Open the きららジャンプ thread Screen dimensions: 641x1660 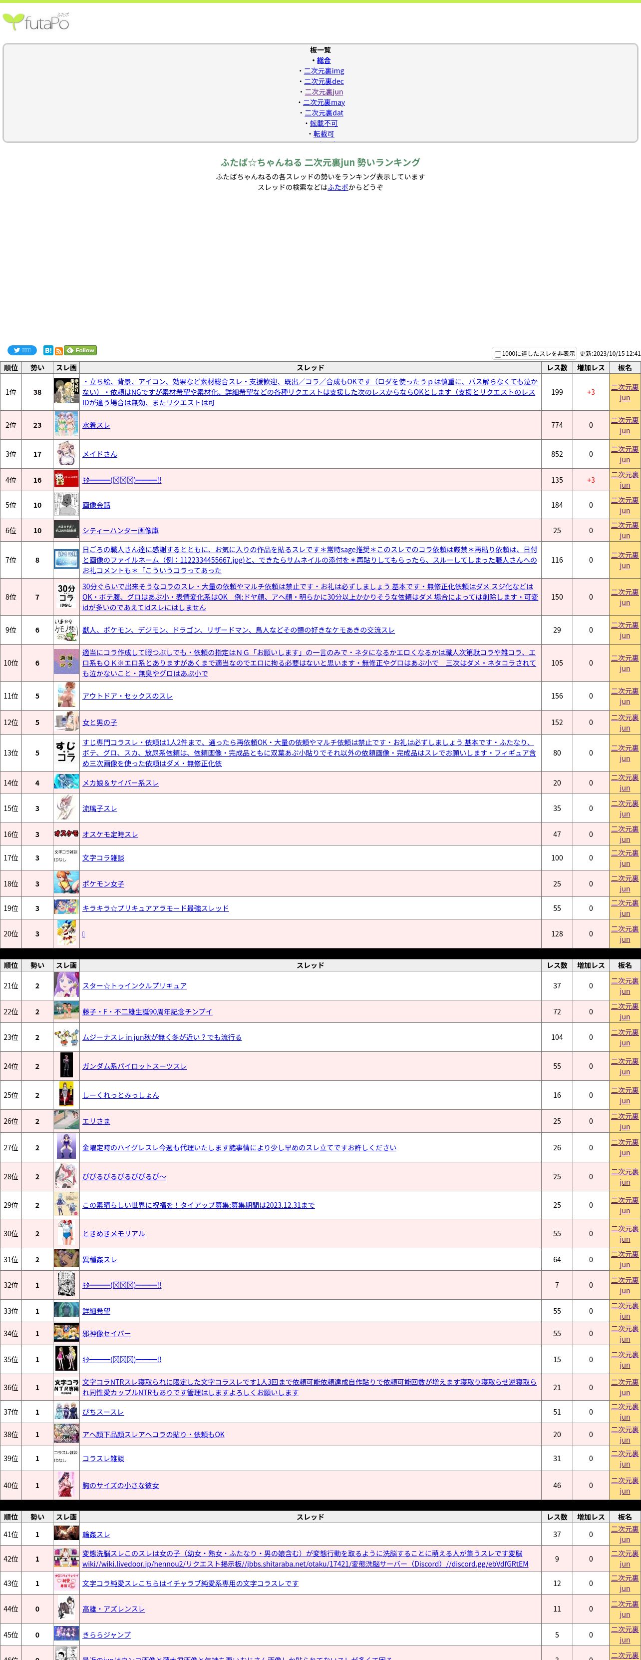106,1635
